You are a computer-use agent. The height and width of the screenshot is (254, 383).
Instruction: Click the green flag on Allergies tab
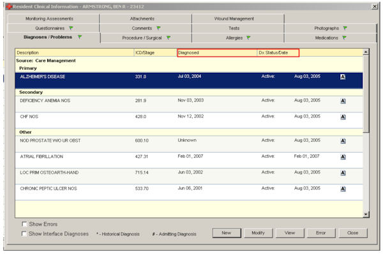(248, 38)
